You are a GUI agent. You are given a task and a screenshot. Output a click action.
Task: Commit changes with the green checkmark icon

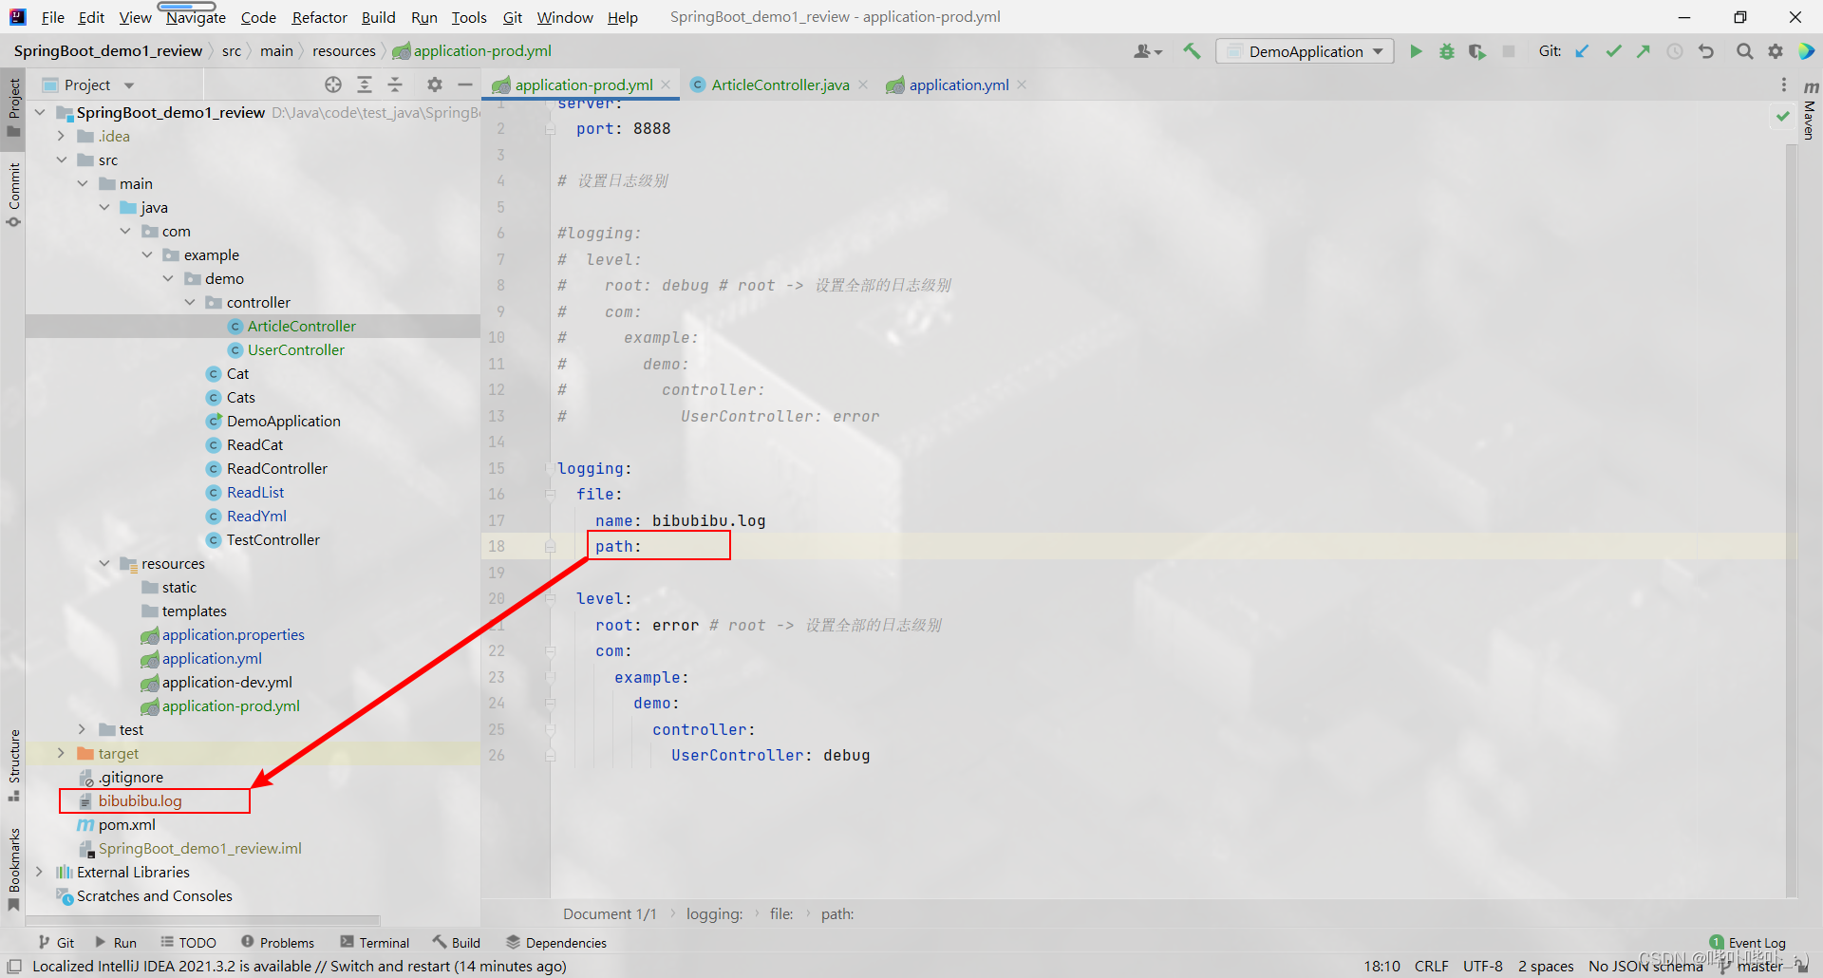[1613, 51]
